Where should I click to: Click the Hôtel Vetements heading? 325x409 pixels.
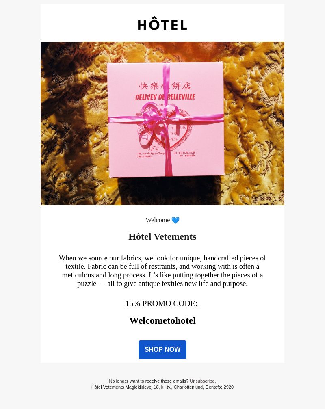162,236
